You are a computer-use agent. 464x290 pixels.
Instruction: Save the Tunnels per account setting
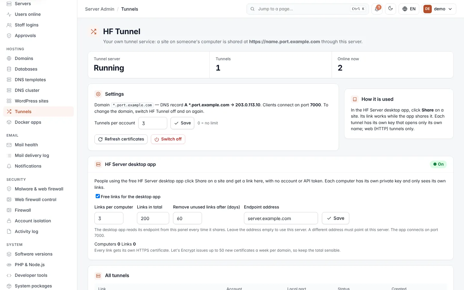(x=182, y=123)
